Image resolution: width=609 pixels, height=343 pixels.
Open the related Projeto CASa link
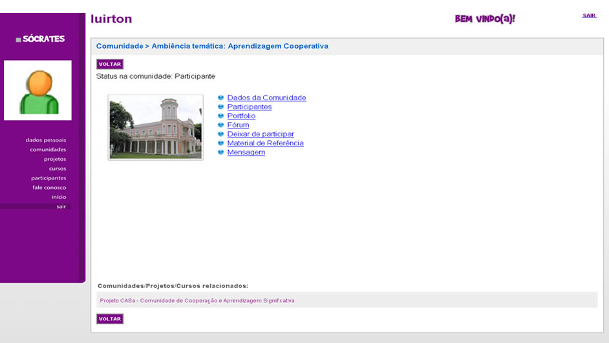pos(197,301)
